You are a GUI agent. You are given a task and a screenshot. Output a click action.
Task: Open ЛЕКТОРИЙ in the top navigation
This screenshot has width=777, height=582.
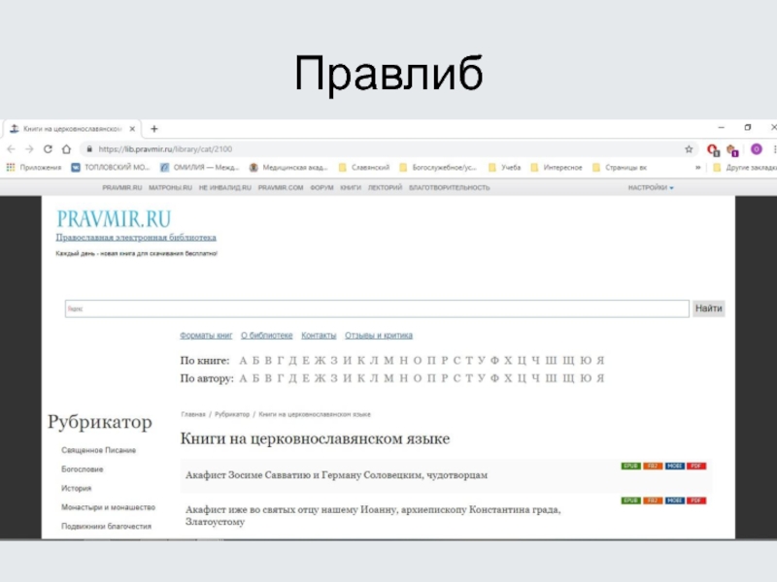click(x=385, y=188)
